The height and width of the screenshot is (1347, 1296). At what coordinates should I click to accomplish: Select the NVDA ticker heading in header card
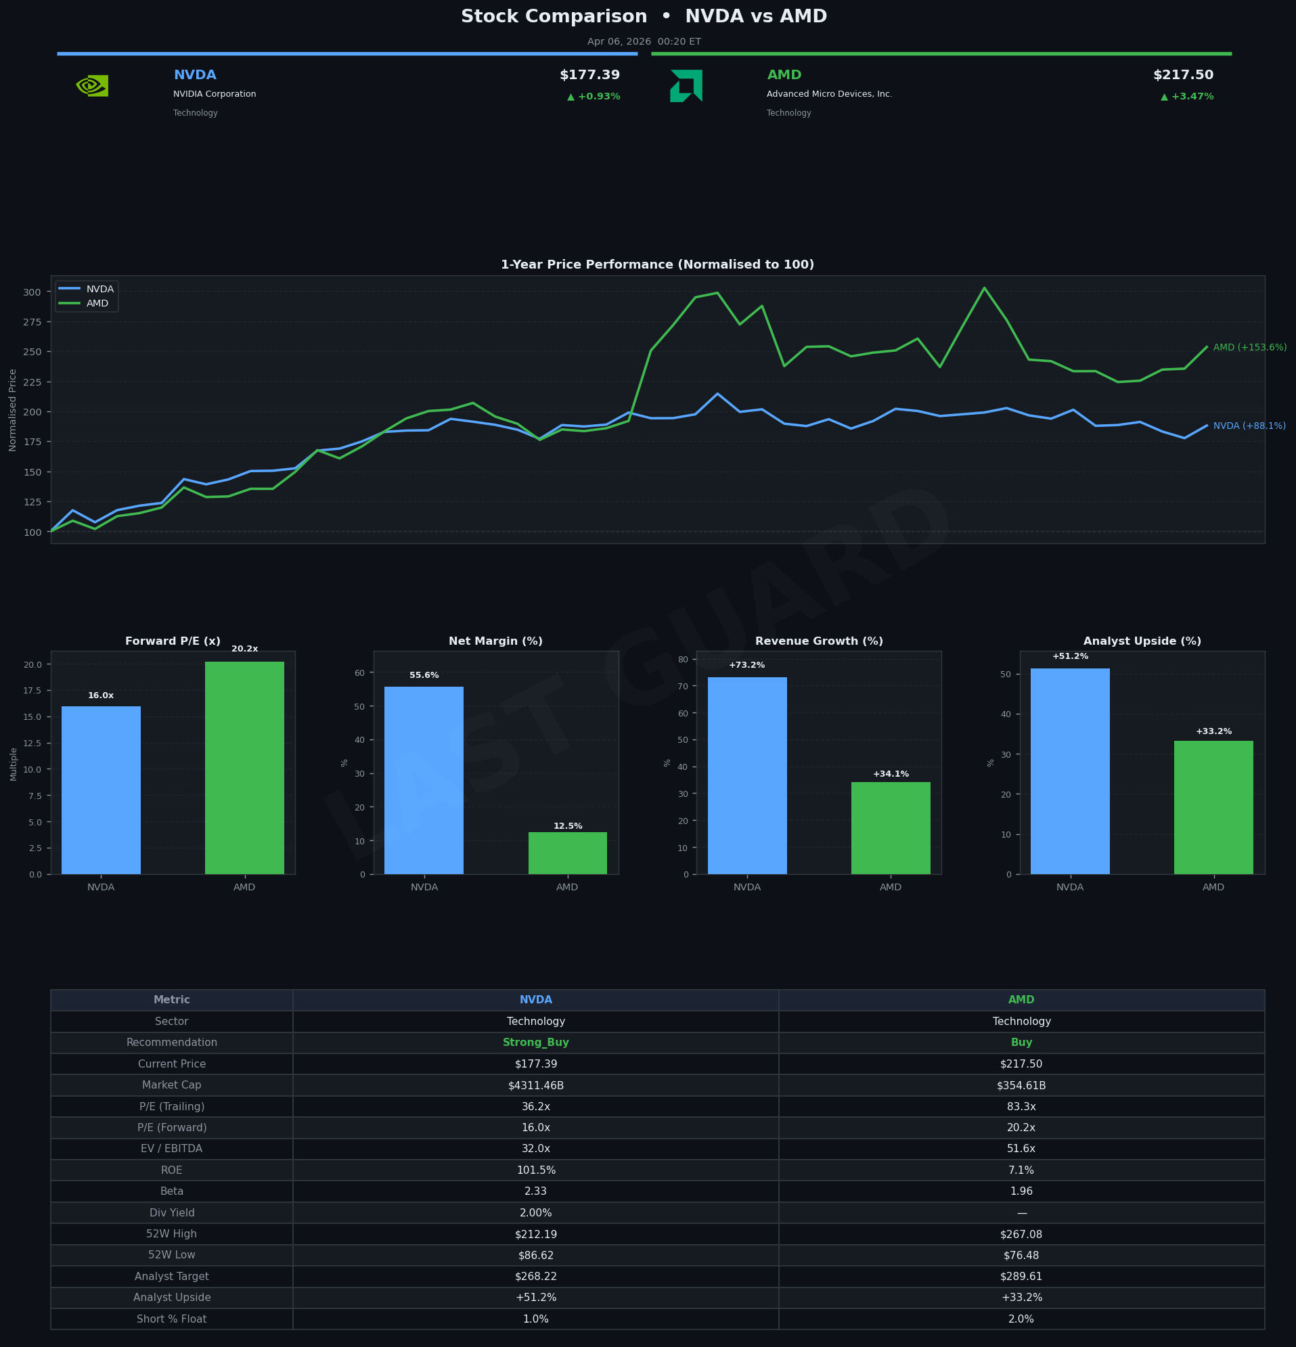[x=195, y=76]
